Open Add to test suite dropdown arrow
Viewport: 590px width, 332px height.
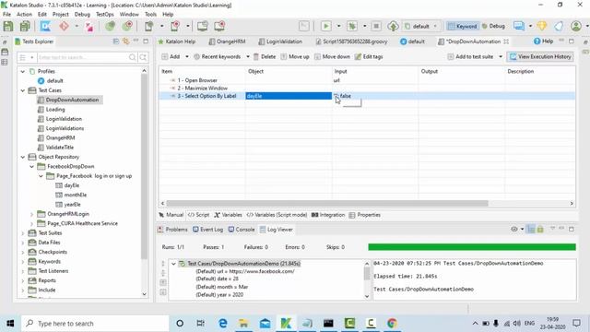tap(501, 57)
